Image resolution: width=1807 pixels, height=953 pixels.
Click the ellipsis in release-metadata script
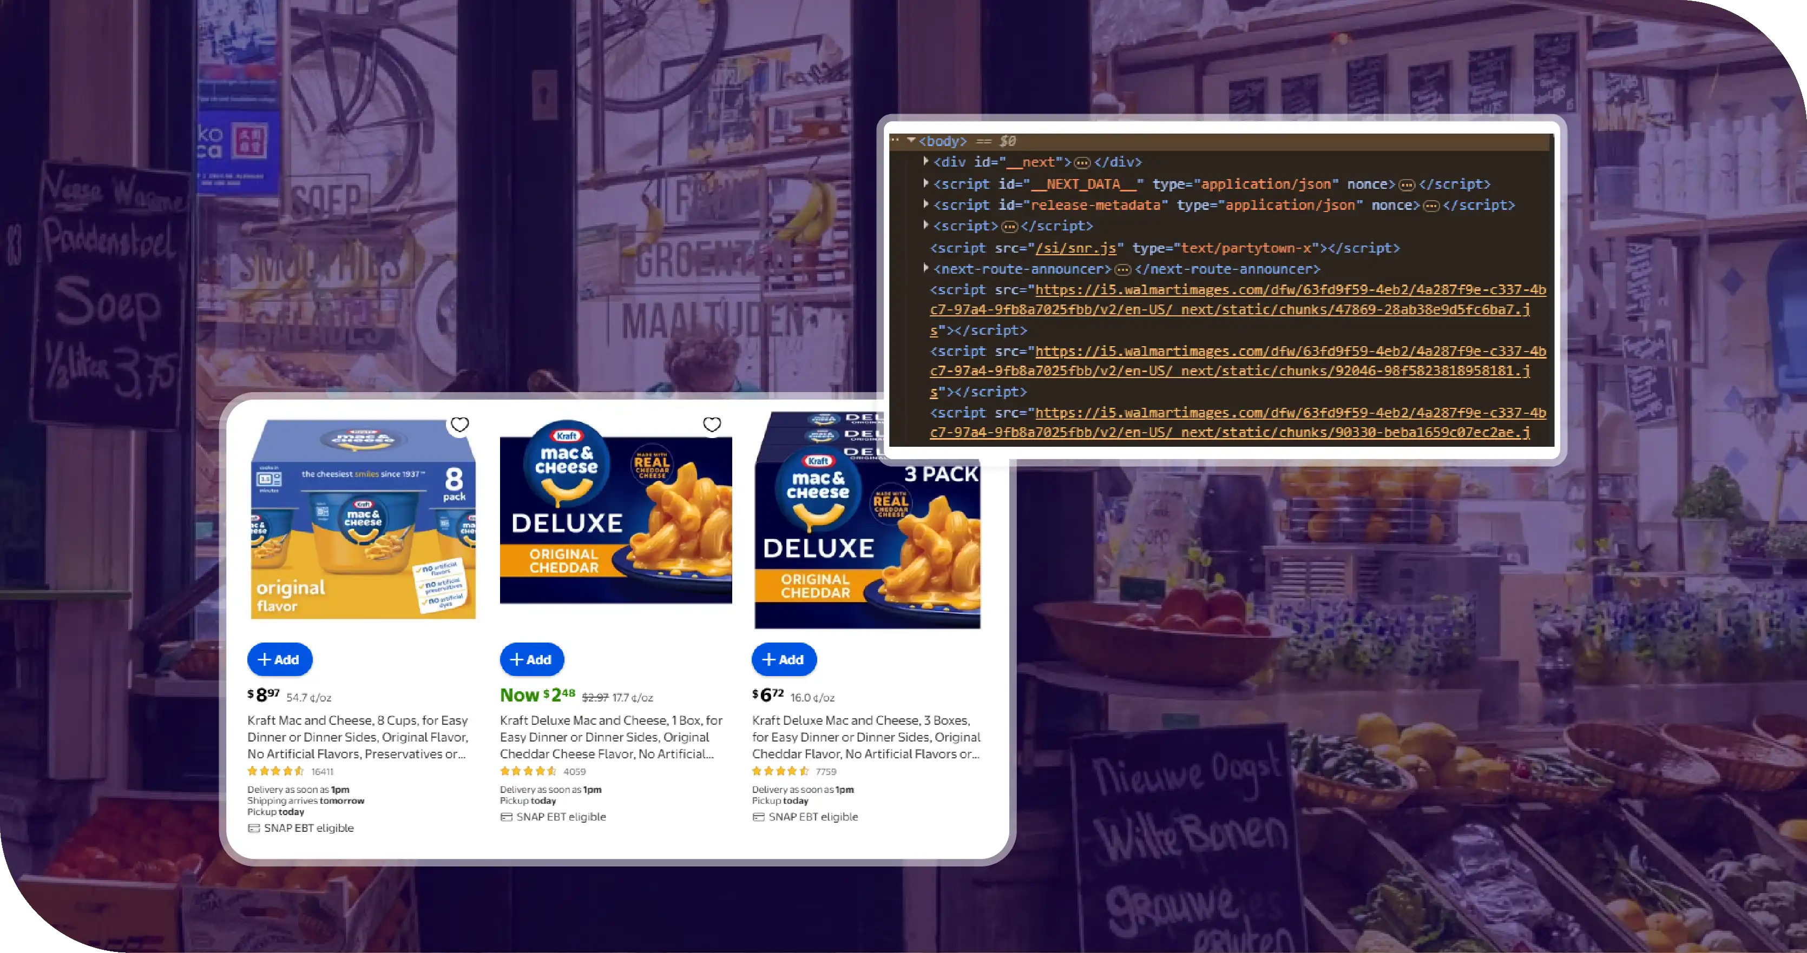click(x=1431, y=206)
